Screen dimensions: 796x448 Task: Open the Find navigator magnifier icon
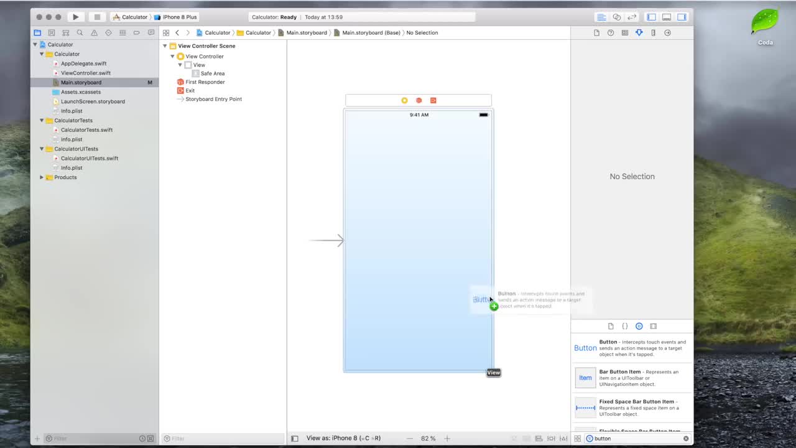(80, 32)
